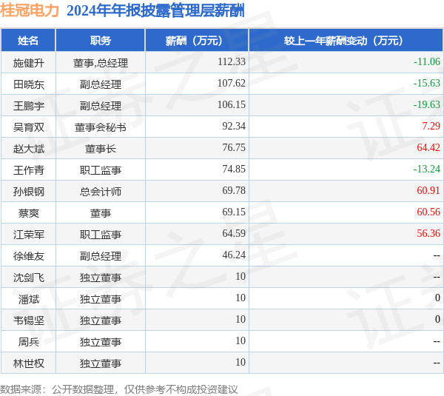
Task: Select the name 田晓东
Action: point(29,84)
